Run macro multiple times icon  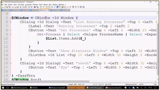click(81, 7)
